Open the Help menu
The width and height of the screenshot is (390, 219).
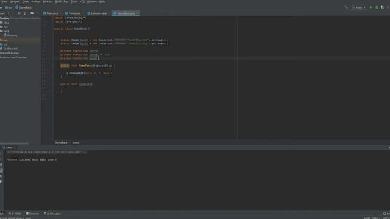(102, 1)
